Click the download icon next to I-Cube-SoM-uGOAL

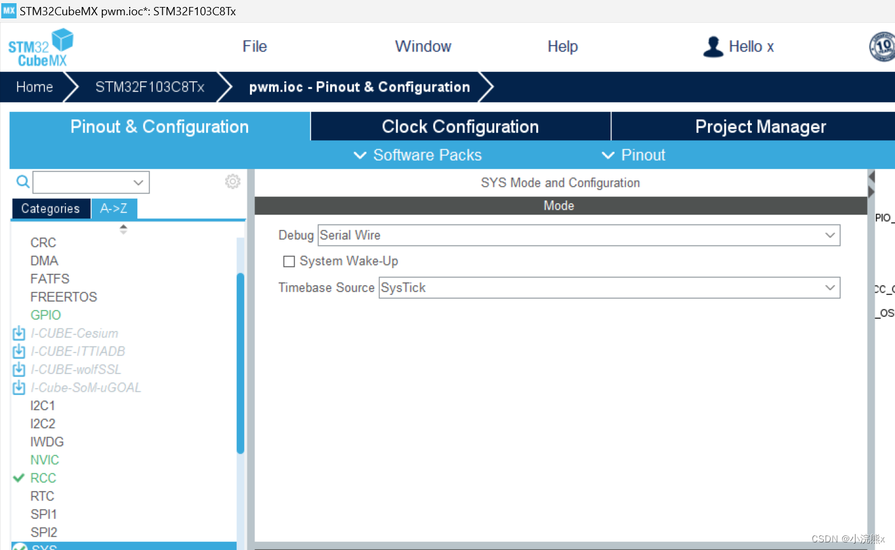[19, 387]
